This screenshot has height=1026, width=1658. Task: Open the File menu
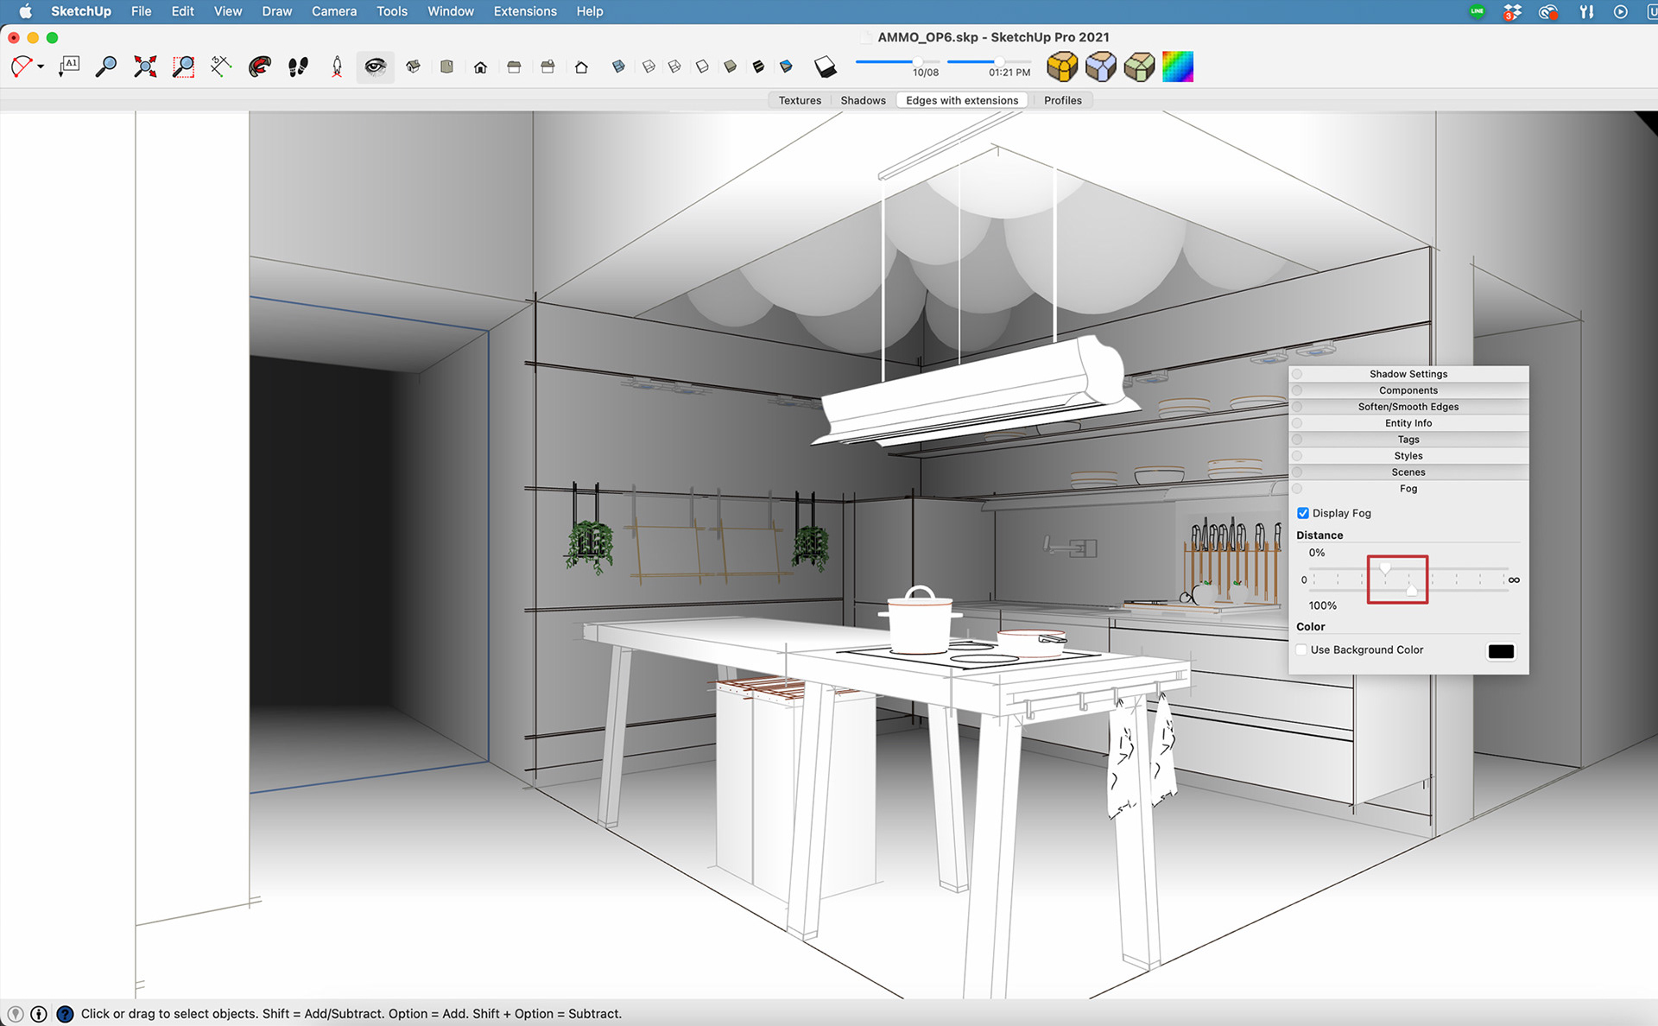[141, 11]
